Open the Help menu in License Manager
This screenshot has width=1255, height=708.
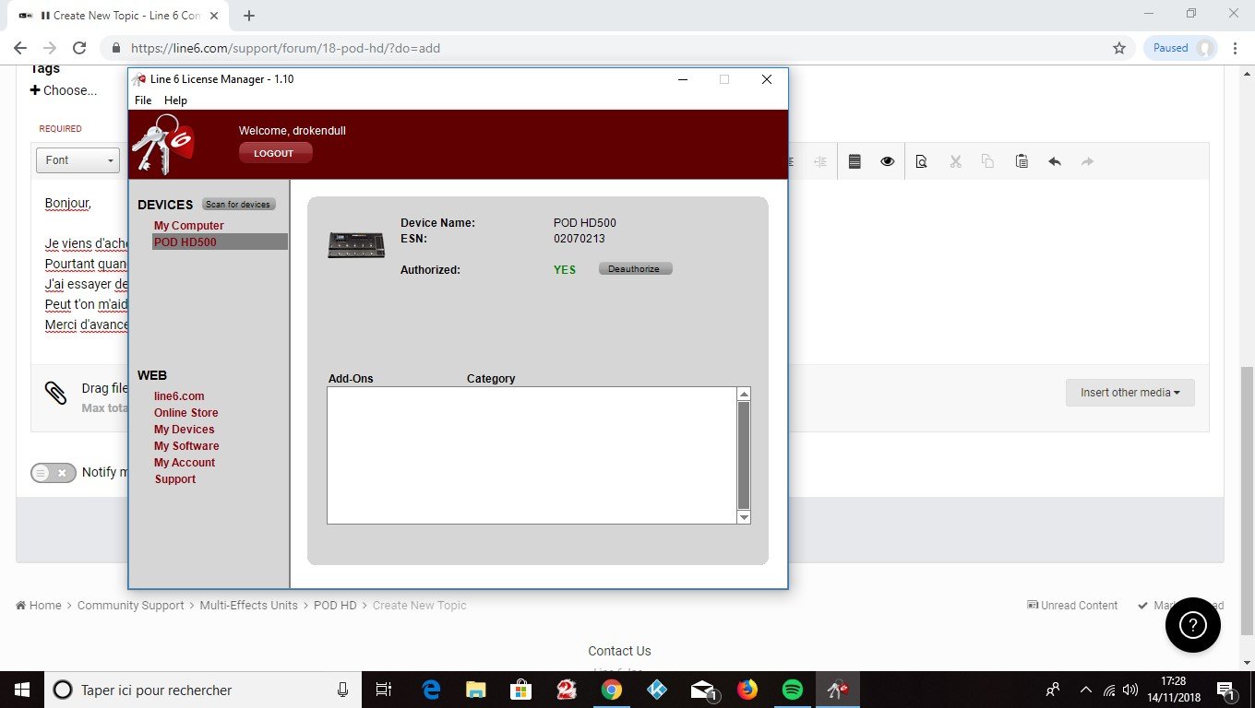pos(175,100)
